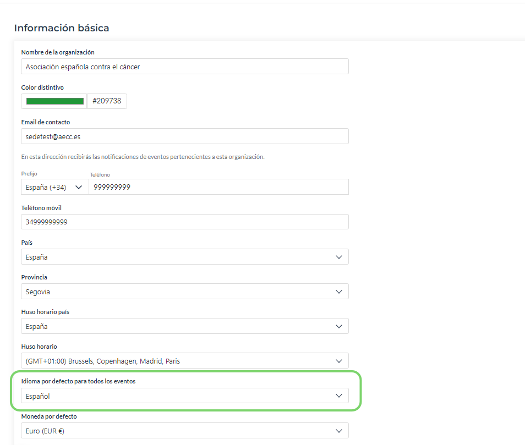
Task: Focus the Email de contacto field
Action: pos(184,136)
